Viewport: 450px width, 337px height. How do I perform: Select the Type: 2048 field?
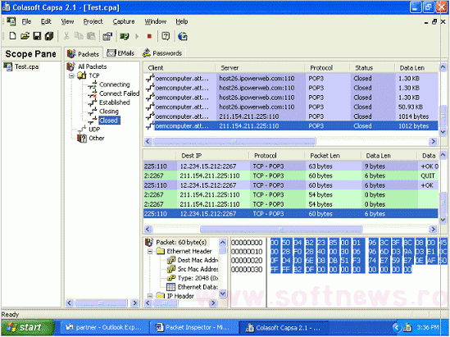[198, 278]
